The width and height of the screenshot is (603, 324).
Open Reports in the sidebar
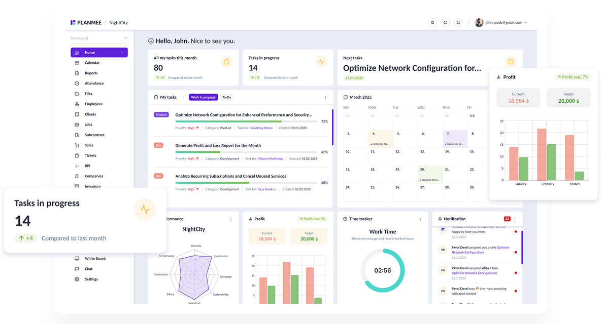click(x=91, y=73)
